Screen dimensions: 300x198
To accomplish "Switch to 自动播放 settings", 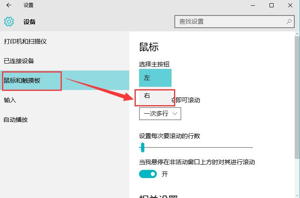I will point(16,120).
